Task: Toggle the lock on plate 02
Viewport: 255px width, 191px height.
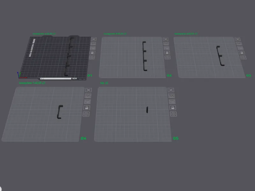Action: [x=167, y=53]
